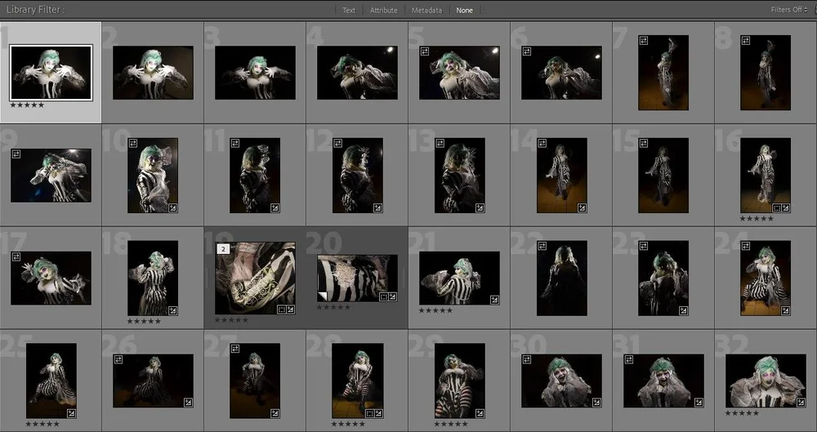Select the sleeve close-up thumbnail in cell 19

pyautogui.click(x=255, y=278)
